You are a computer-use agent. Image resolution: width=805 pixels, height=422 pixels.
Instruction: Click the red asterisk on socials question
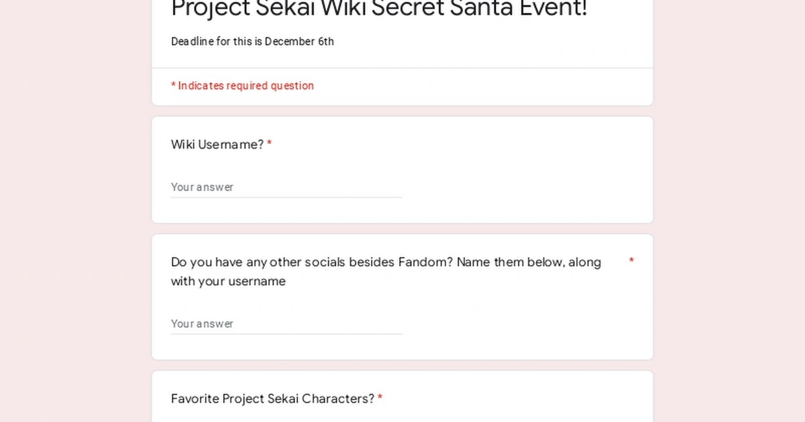click(631, 261)
